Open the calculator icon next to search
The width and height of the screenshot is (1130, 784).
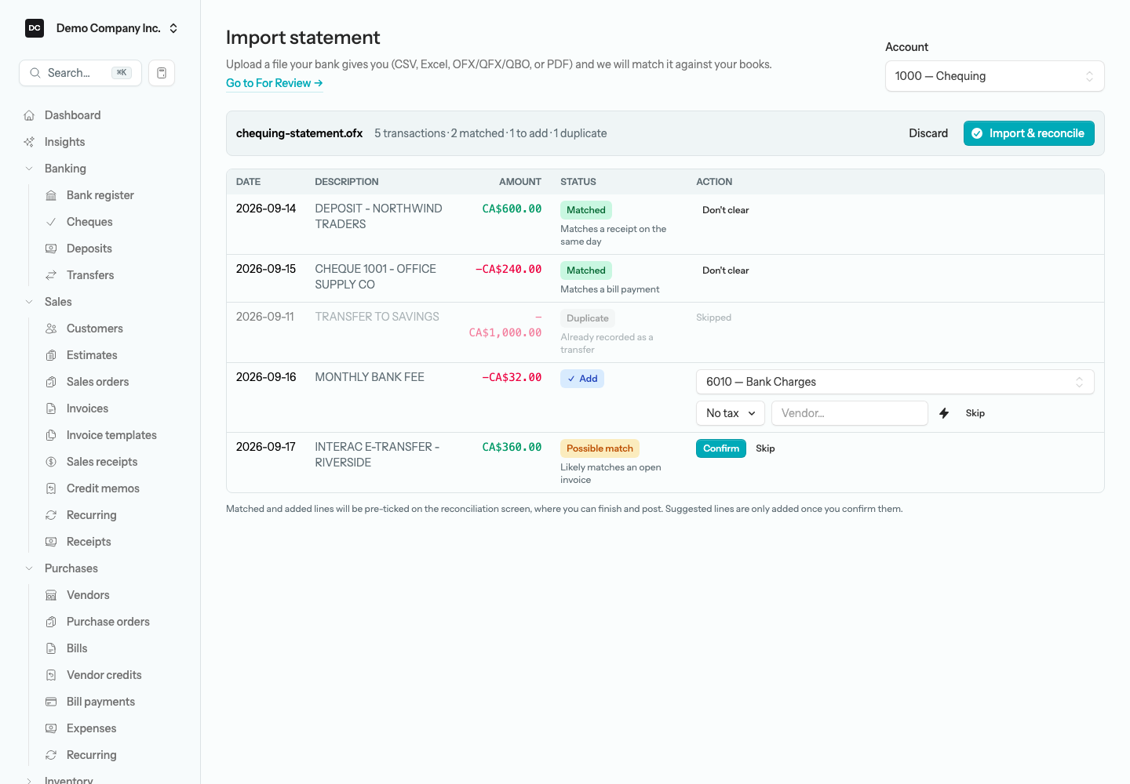(162, 73)
